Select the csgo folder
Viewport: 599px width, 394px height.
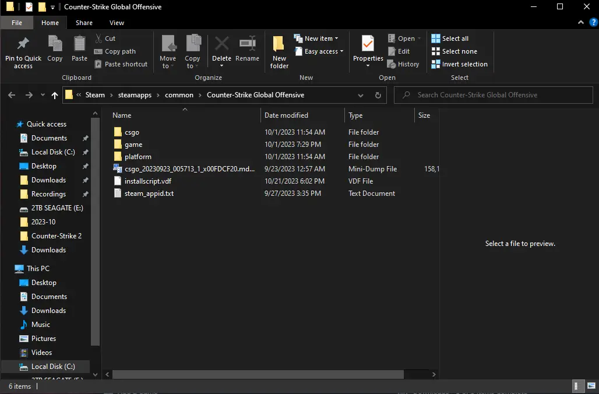[132, 132]
